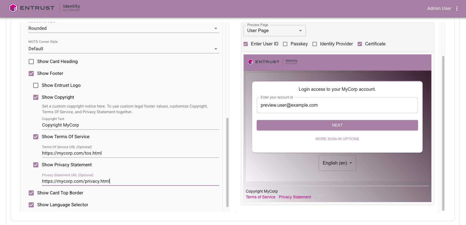Tick the Show Entrust Logo checkbox

[36, 85]
